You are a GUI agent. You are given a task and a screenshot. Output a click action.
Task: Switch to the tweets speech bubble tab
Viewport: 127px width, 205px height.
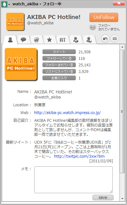point(23,40)
